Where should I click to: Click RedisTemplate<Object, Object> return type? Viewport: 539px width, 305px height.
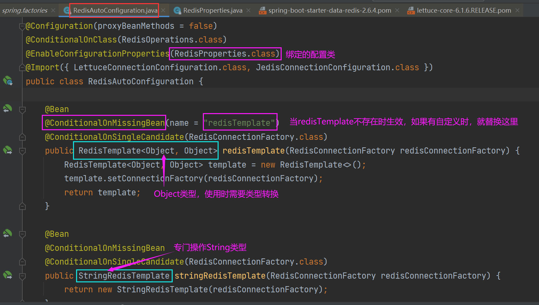[148, 151]
